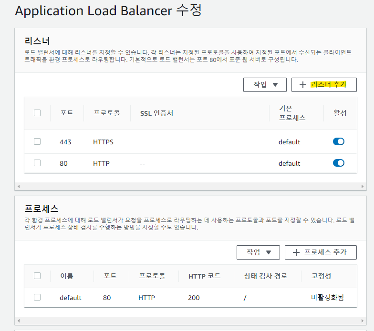Click left scroll arrow under listener table
The width and height of the screenshot is (374, 331).
(x=19, y=186)
